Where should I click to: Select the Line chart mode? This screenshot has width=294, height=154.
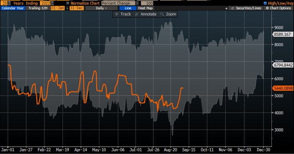point(127,8)
